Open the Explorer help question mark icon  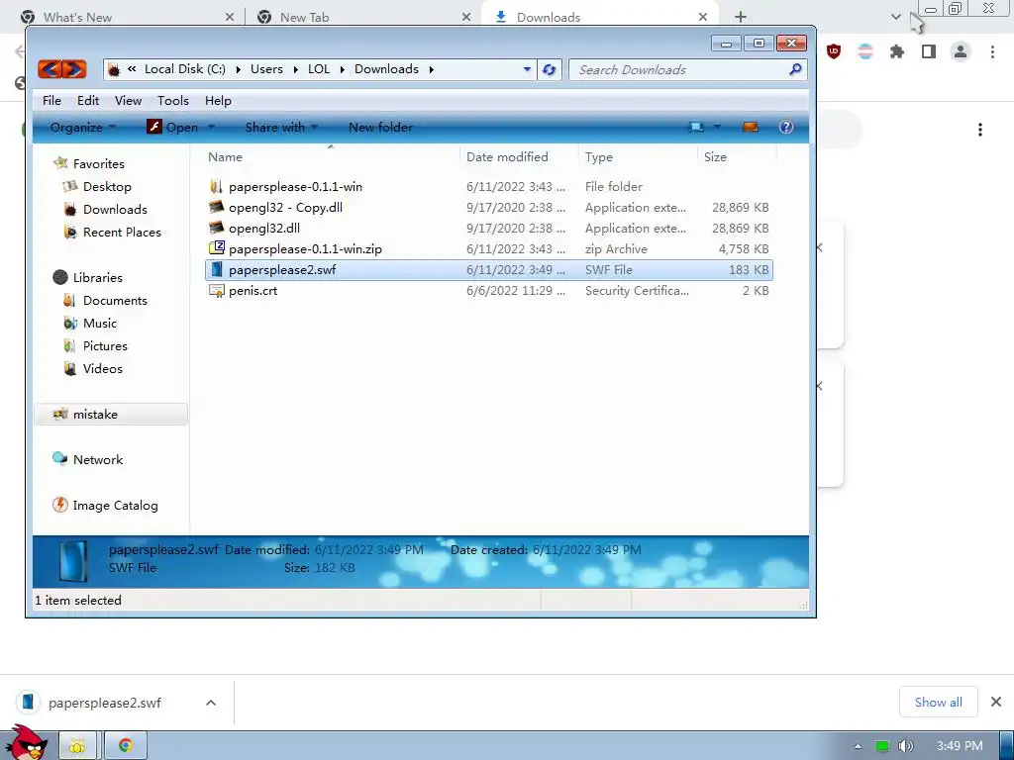pyautogui.click(x=785, y=127)
